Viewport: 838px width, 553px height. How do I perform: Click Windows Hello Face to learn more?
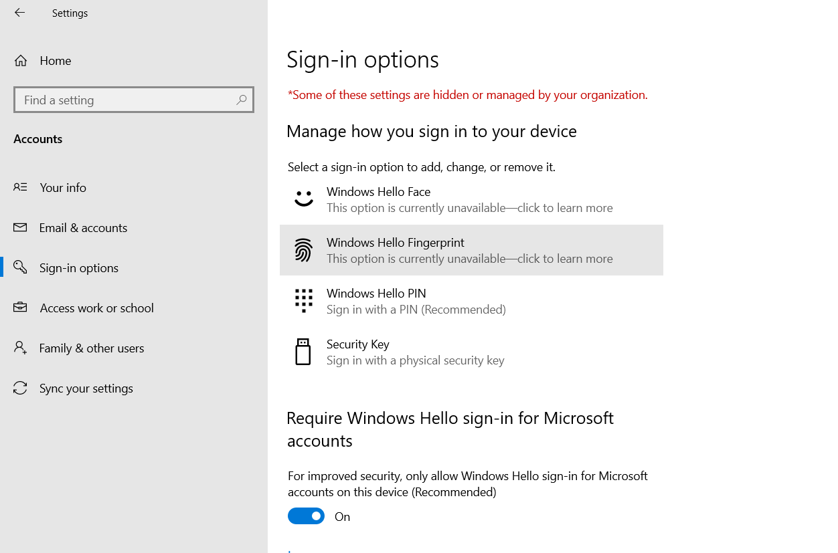pyautogui.click(x=469, y=199)
